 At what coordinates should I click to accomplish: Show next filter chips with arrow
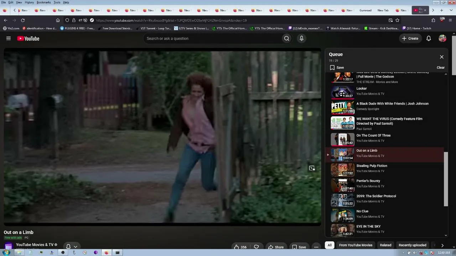tap(442, 245)
